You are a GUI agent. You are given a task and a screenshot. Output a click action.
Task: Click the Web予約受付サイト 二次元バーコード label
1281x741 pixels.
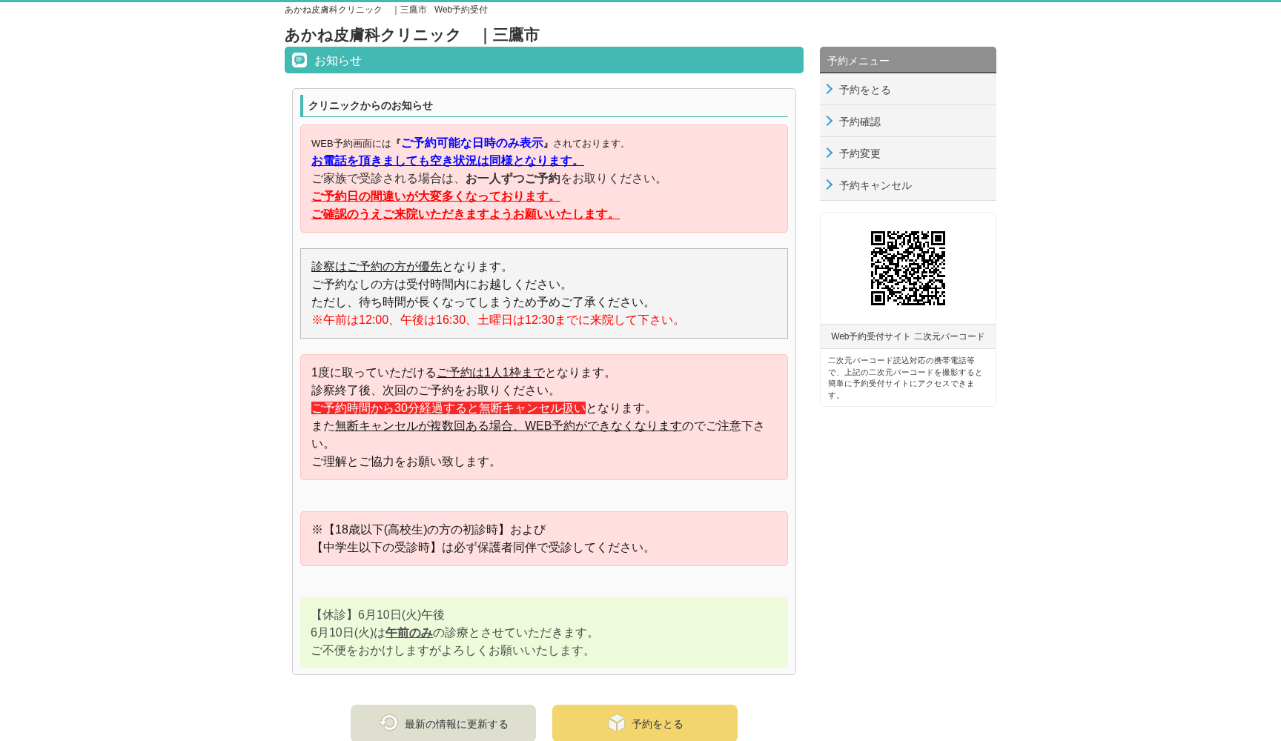907,336
